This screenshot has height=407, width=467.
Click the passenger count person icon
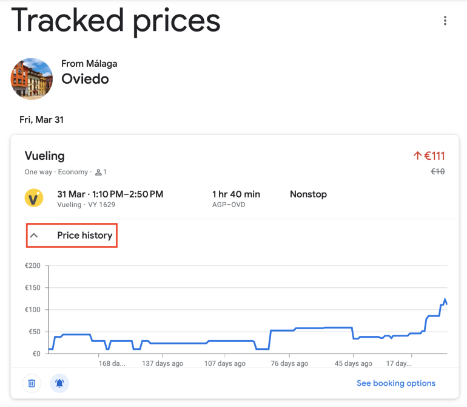tap(98, 173)
